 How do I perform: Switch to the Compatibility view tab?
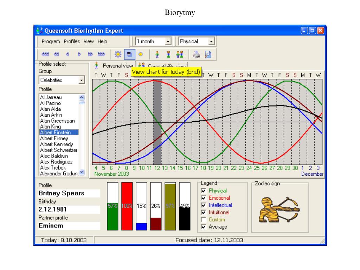point(162,65)
